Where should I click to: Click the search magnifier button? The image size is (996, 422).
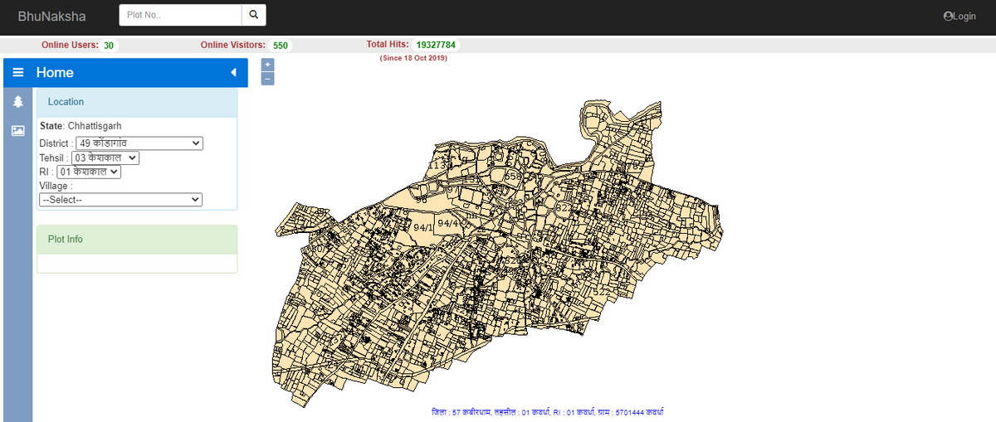[x=254, y=15]
